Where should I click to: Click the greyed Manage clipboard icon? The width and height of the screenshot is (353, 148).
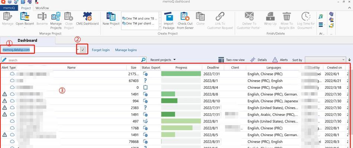pyautogui.click(x=8, y=16)
